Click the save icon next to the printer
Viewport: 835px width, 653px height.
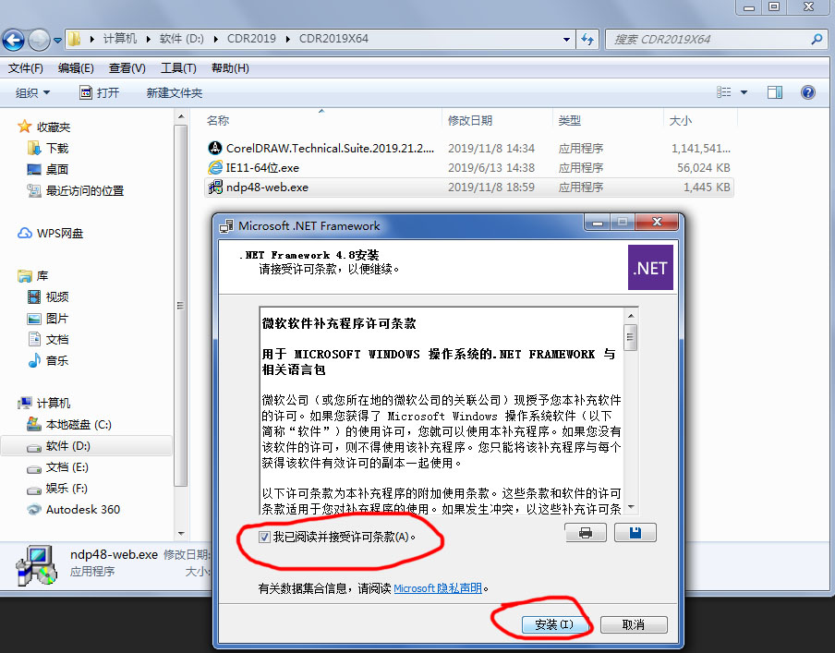(635, 532)
